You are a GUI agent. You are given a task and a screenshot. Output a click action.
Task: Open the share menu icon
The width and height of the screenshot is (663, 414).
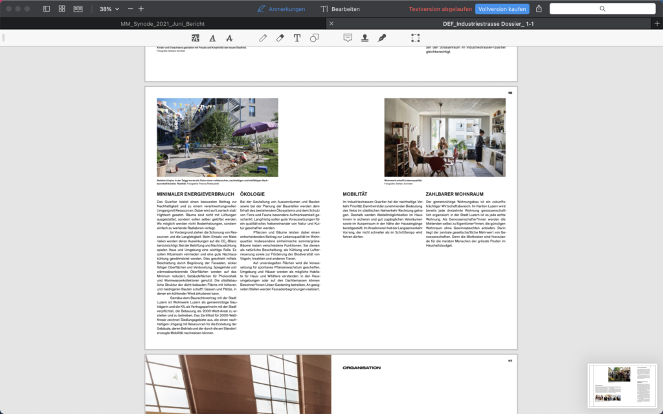pos(539,9)
